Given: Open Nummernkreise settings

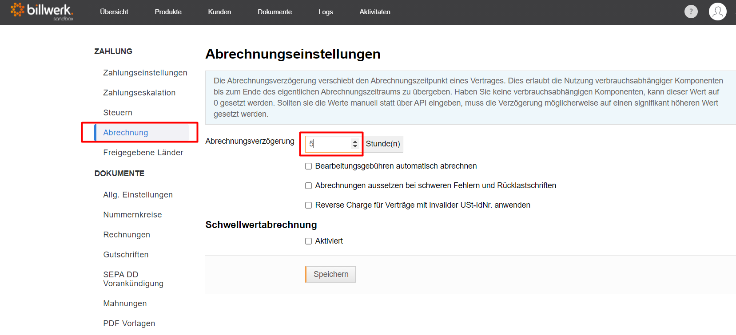Looking at the screenshot, I should [x=132, y=215].
